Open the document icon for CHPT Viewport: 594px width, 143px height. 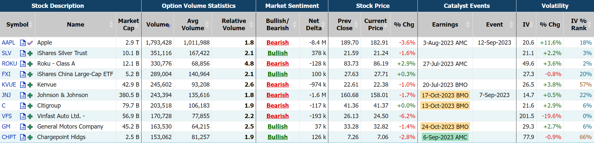click(x=23, y=137)
